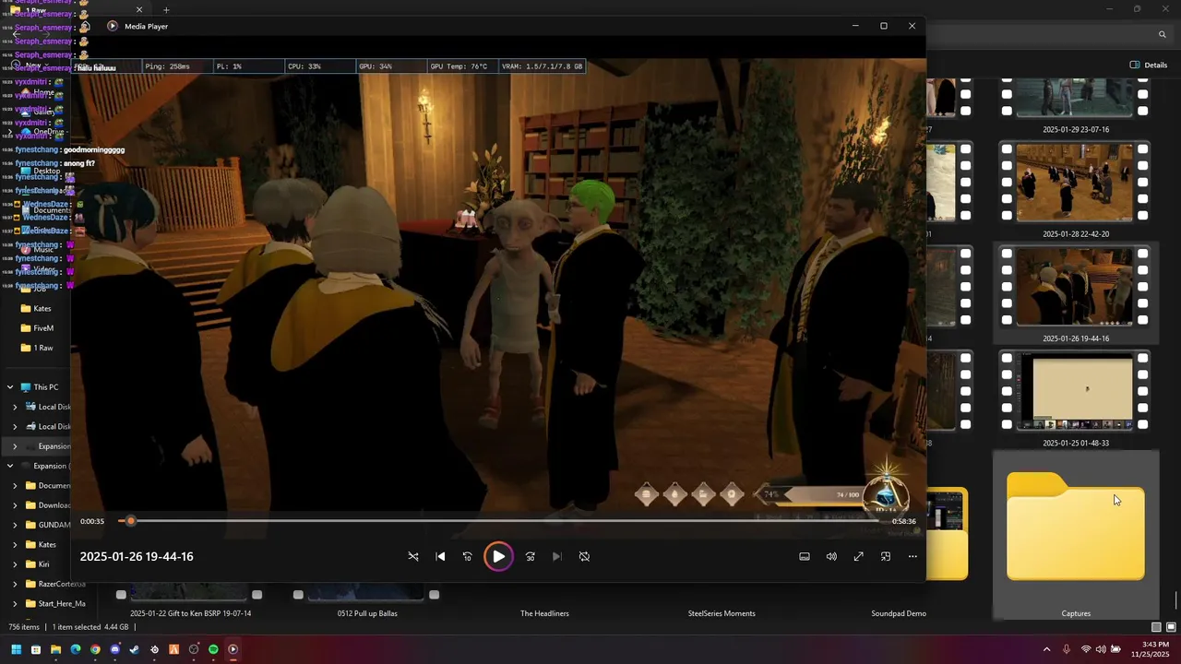1181x664 pixels.
Task: Select the Soundpad Demo item
Action: 899,613
